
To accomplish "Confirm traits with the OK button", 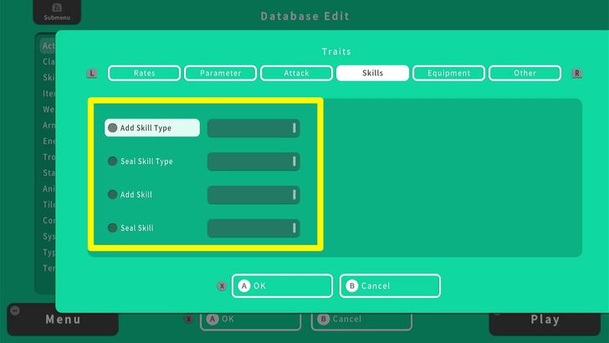I will [282, 286].
